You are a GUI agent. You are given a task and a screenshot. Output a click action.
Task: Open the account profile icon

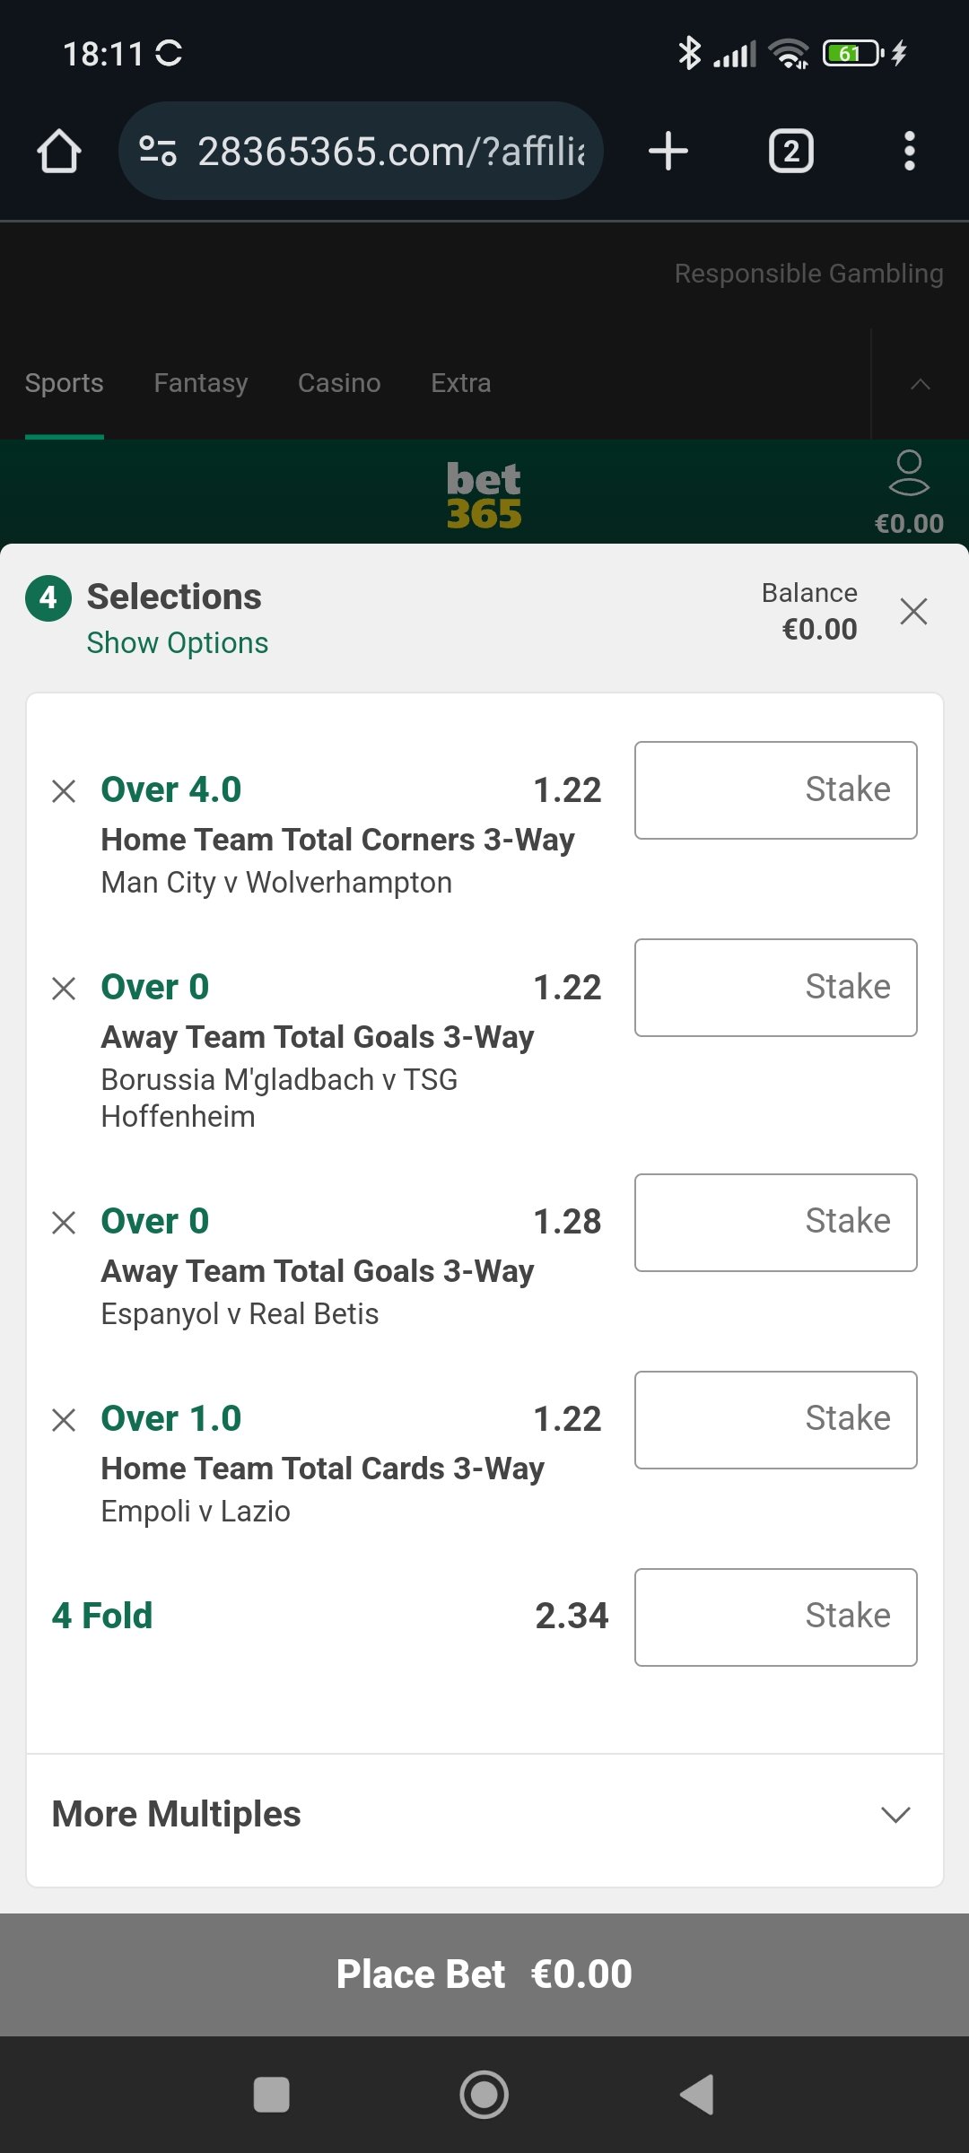(909, 474)
